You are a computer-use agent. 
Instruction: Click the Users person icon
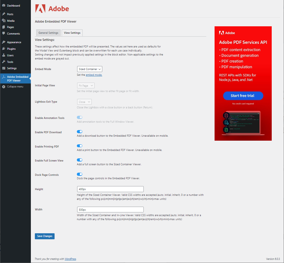(x=4, y=55)
